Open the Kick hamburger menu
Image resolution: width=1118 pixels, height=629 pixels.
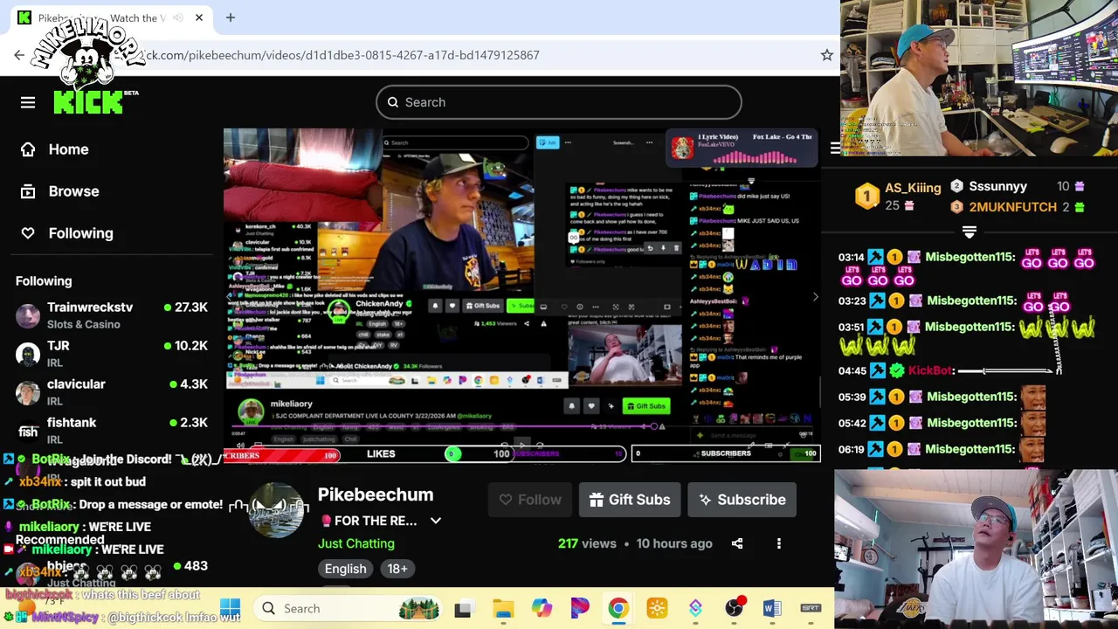point(28,102)
